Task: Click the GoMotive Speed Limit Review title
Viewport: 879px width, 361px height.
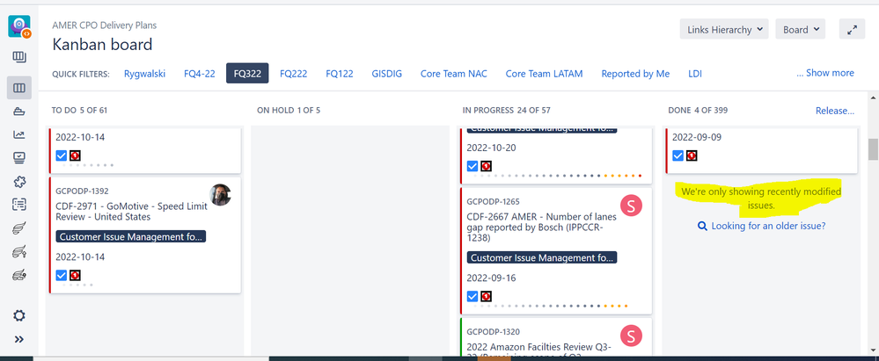Action: (132, 211)
